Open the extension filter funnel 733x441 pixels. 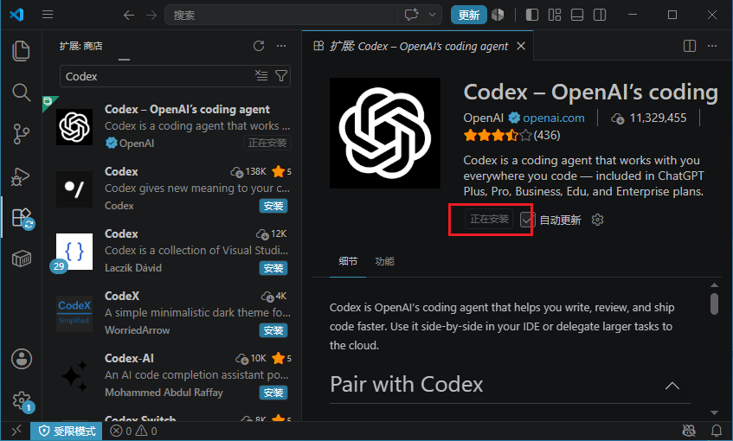coord(281,75)
